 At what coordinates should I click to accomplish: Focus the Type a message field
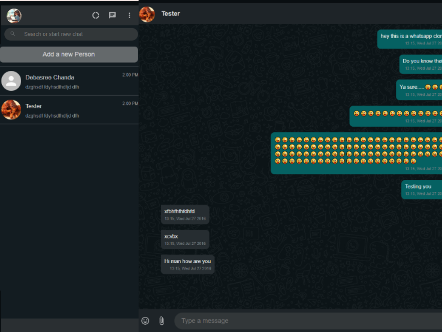point(308,321)
